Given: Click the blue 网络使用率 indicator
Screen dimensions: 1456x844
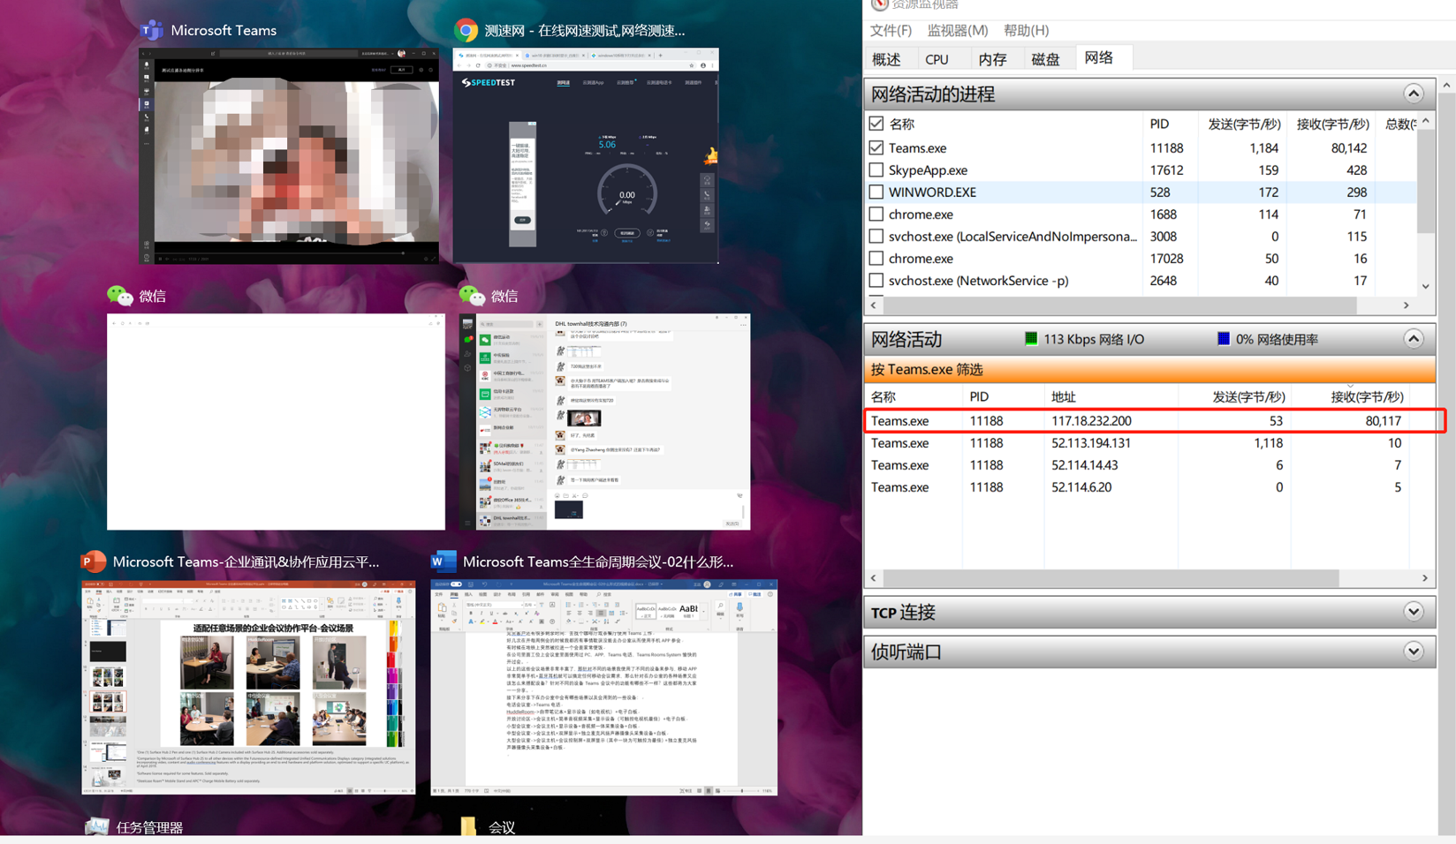Looking at the screenshot, I should point(1224,339).
